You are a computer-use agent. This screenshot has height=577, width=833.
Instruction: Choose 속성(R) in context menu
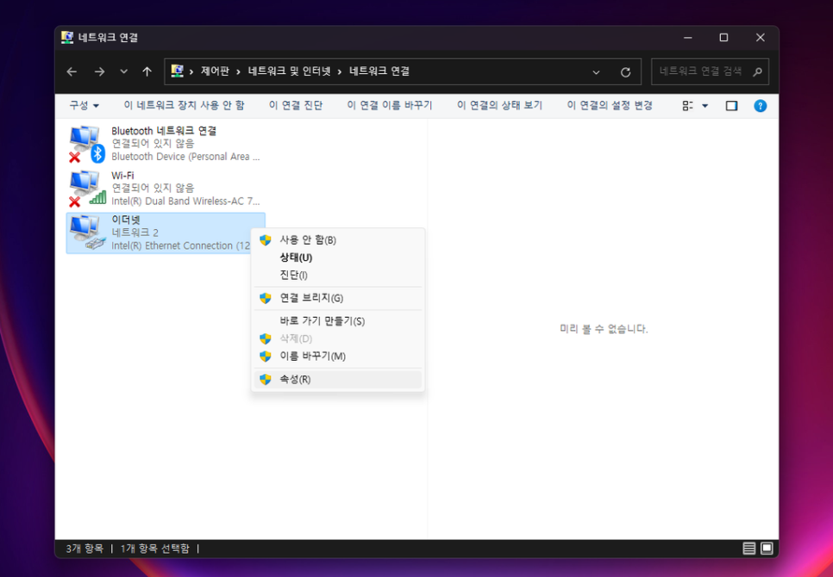pyautogui.click(x=338, y=380)
